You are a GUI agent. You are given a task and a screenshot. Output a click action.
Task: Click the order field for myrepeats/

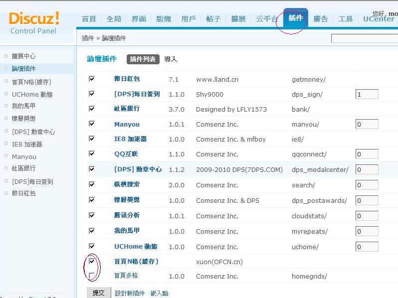367,231
